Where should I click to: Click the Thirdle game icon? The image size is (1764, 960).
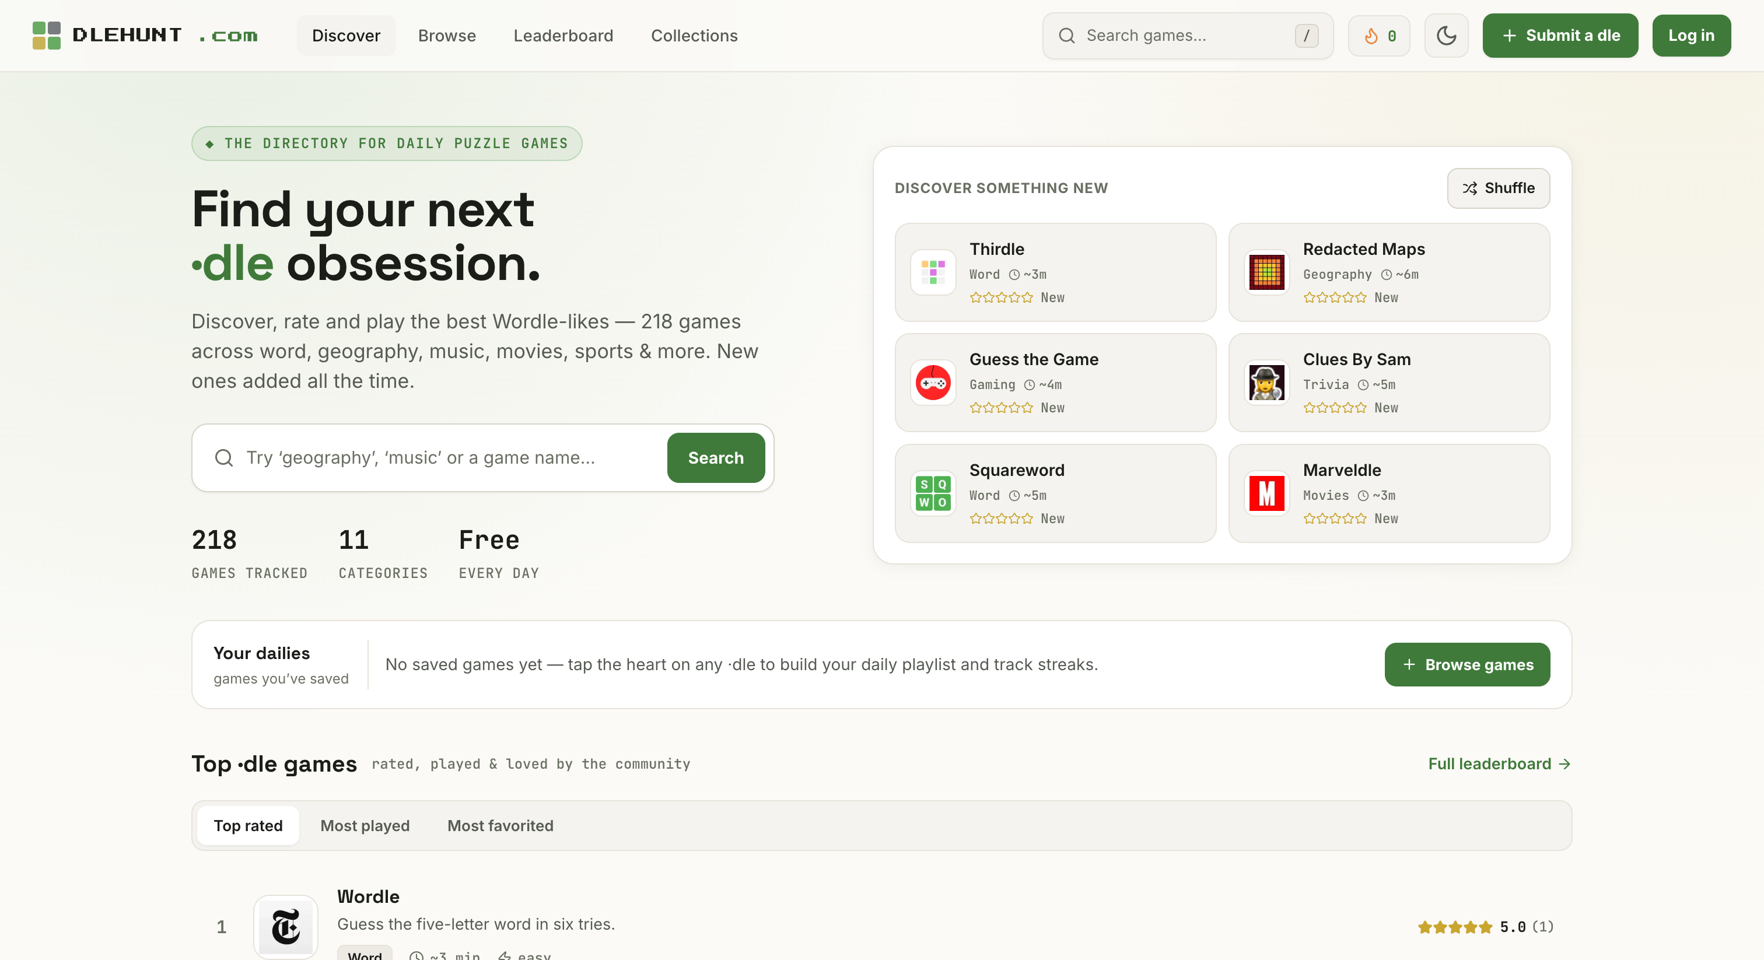pyautogui.click(x=933, y=272)
